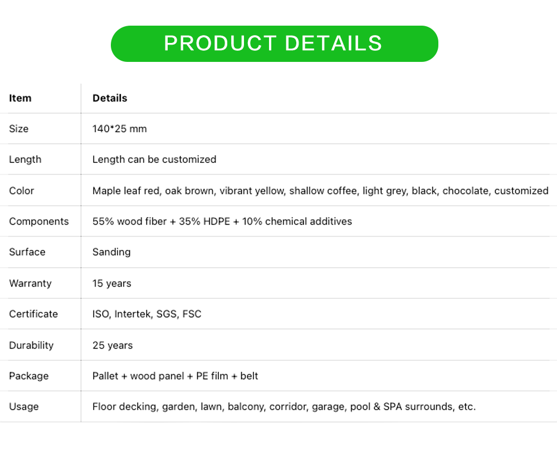Select the Components row label
This screenshot has height=455, width=557.
click(38, 221)
